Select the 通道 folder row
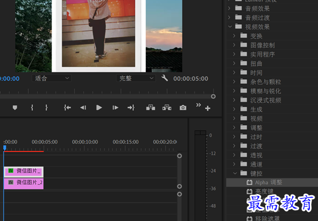Viewport: 318px width, 221px height. coord(272,164)
